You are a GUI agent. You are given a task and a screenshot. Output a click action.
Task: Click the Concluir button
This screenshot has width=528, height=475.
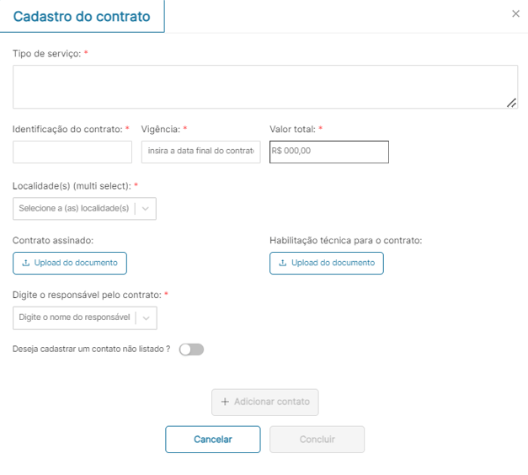tap(317, 439)
